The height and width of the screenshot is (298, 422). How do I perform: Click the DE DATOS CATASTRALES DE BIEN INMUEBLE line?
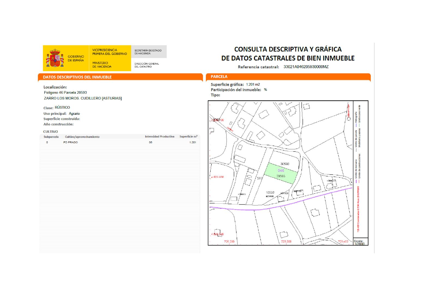point(288,58)
